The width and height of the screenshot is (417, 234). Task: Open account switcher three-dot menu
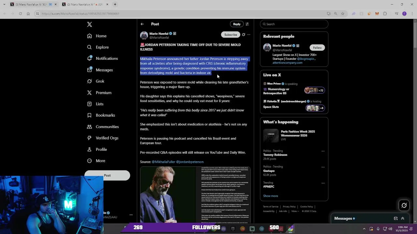pyautogui.click(x=131, y=215)
